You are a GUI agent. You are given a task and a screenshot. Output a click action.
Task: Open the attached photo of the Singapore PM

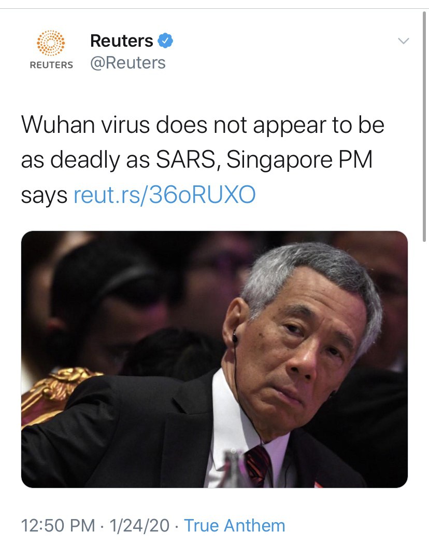pyautogui.click(x=214, y=359)
